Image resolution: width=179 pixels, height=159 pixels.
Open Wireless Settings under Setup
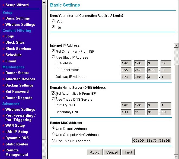pos(20,25)
